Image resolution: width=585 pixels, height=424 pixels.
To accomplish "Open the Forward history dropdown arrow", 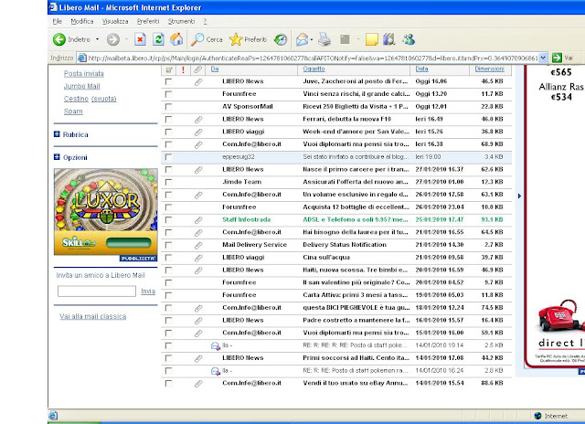I will click(x=126, y=39).
